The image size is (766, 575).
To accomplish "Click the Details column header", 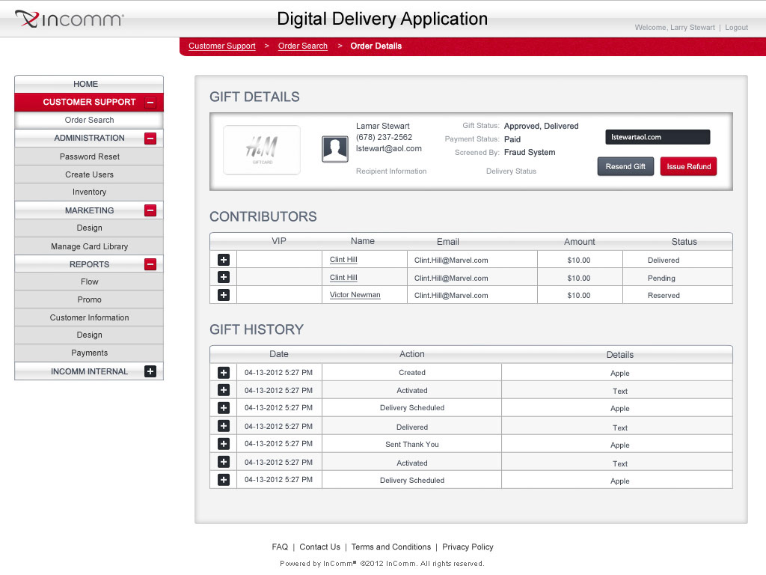I will coord(620,354).
